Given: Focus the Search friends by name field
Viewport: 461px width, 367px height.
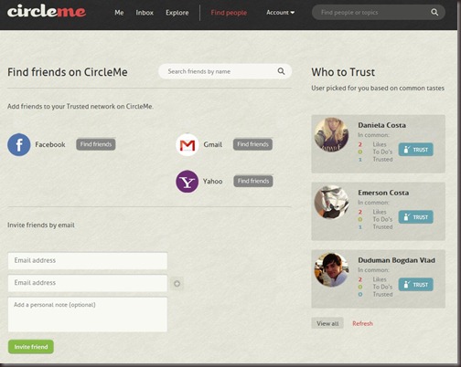Looking at the screenshot, I should click(x=225, y=71).
